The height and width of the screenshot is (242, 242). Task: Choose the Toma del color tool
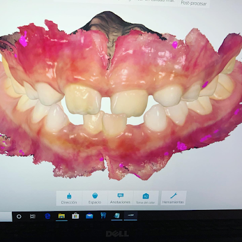(146, 198)
